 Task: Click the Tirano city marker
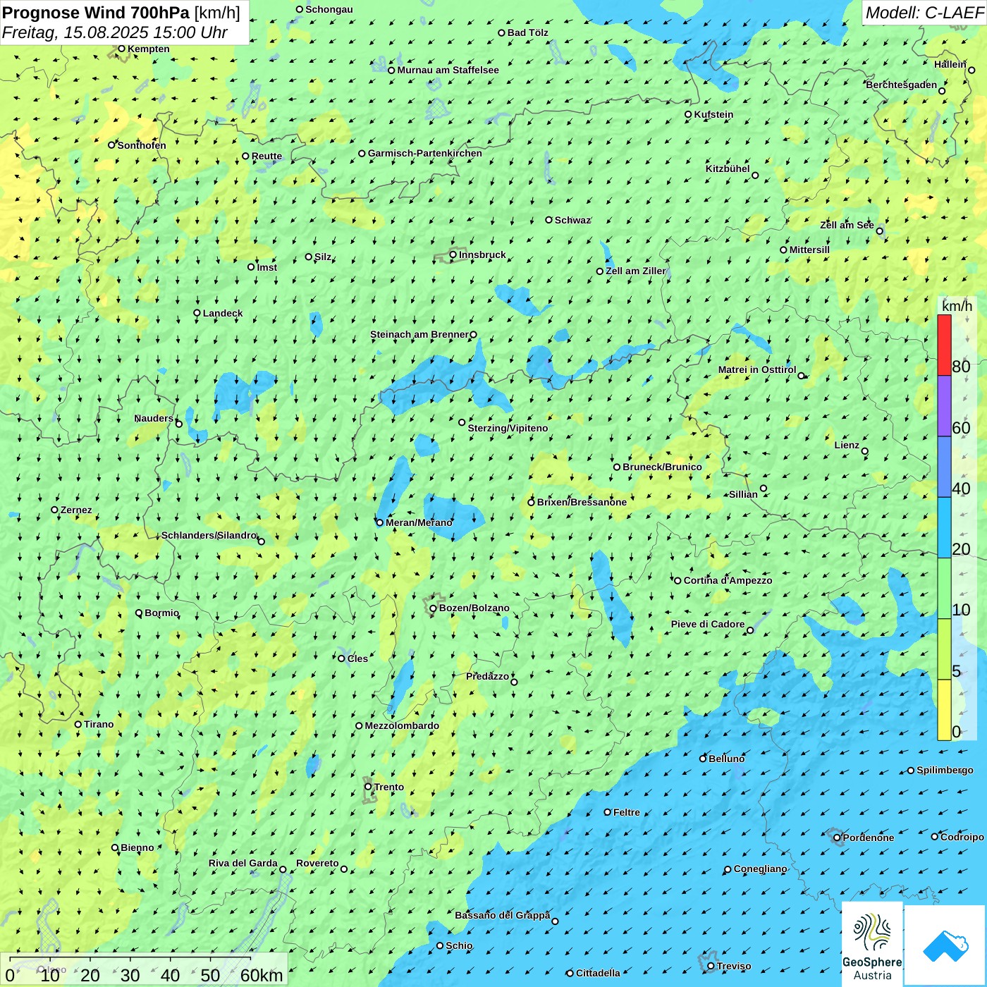(78, 724)
